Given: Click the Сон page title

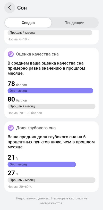Looking at the screenshot, I should coord(22,8).
